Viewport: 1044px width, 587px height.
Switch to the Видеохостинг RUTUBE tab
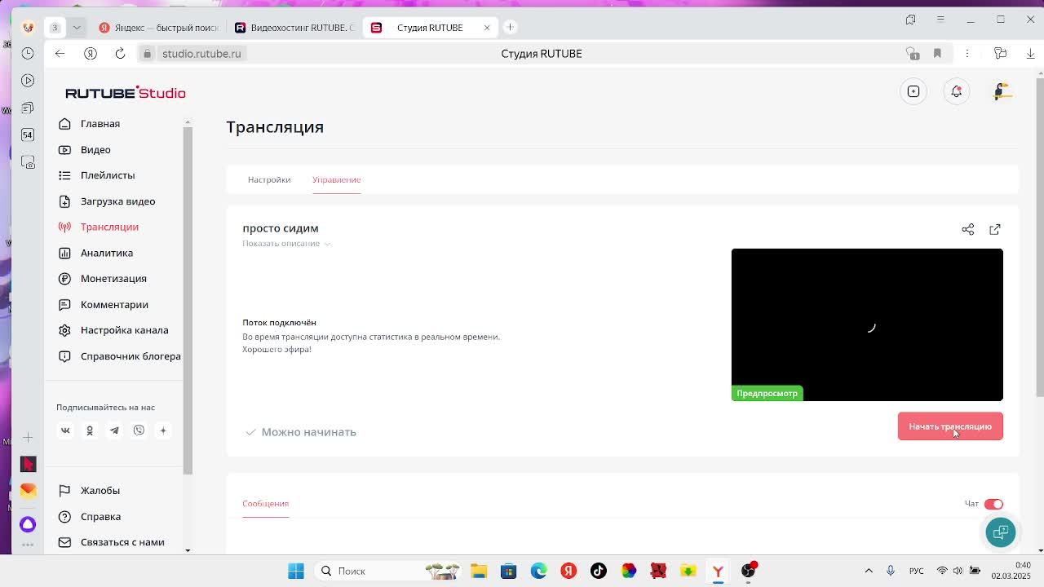point(294,28)
